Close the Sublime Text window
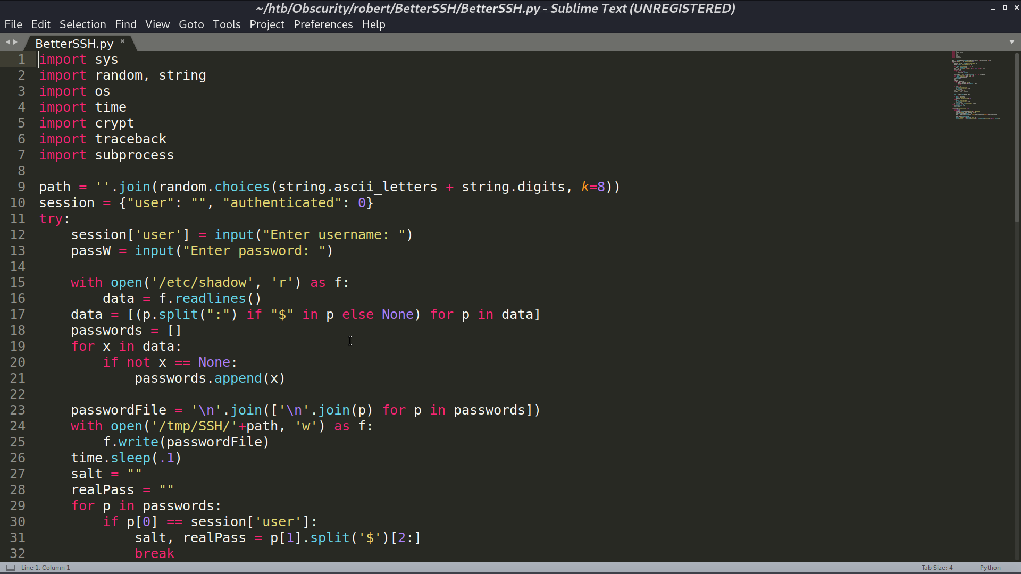 coord(1016,8)
